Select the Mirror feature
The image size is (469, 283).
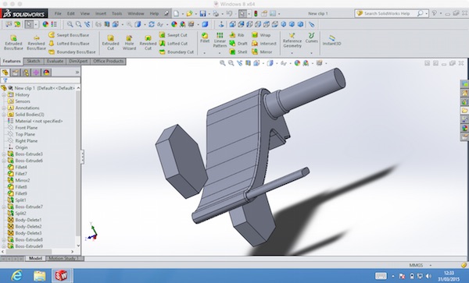262,52
